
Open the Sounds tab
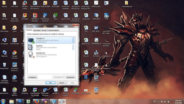[x=44, y=30]
